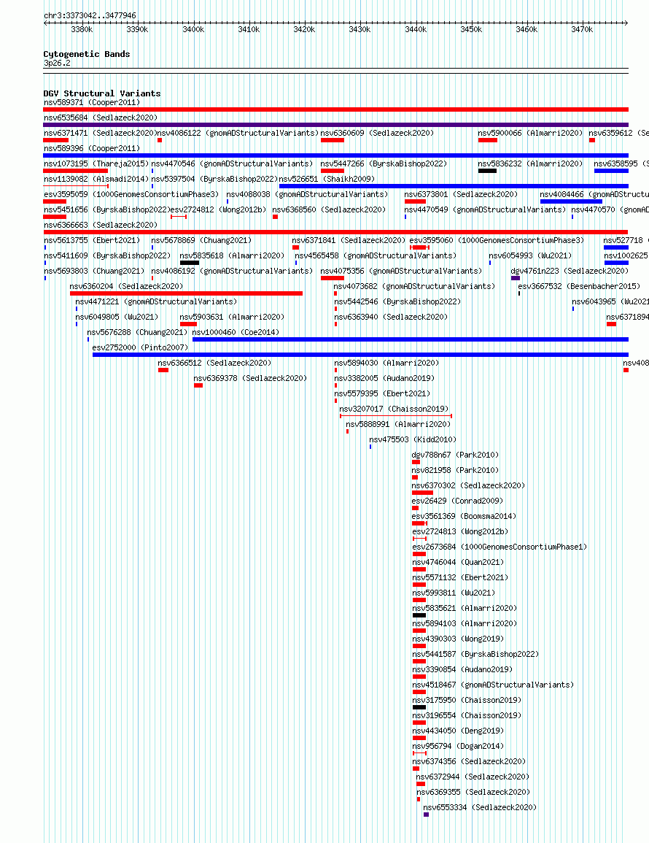649x843 pixels.
Task: Click the purple bar of nsv6535684
Action: [x=335, y=125]
